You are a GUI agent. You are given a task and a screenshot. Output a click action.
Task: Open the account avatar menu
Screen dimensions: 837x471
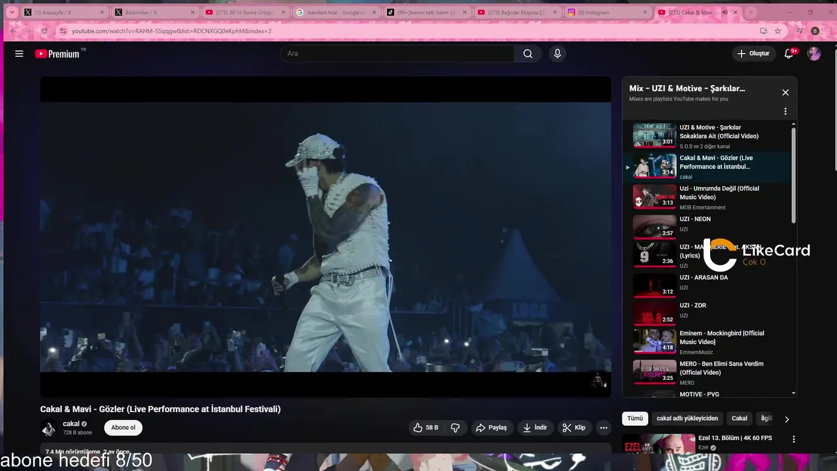pyautogui.click(x=814, y=54)
